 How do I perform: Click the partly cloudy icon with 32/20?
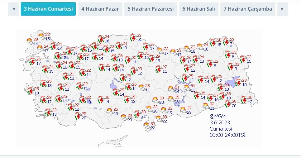pyautogui.click(x=149, y=109)
